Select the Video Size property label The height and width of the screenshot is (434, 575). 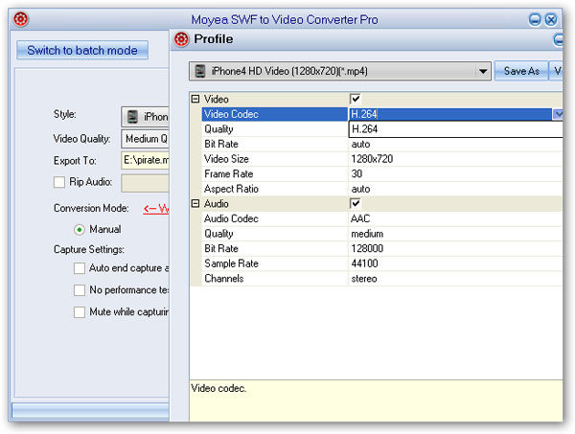(226, 159)
